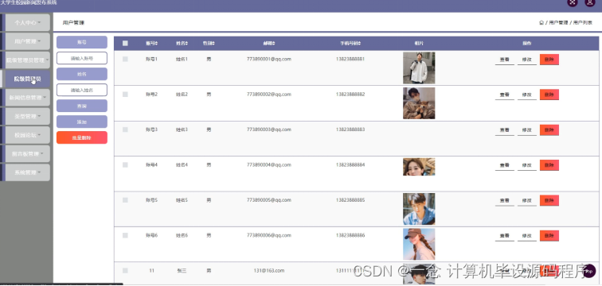Select the checkbox for 张三 row
Image resolution: width=602 pixels, height=286 pixels.
click(x=125, y=270)
